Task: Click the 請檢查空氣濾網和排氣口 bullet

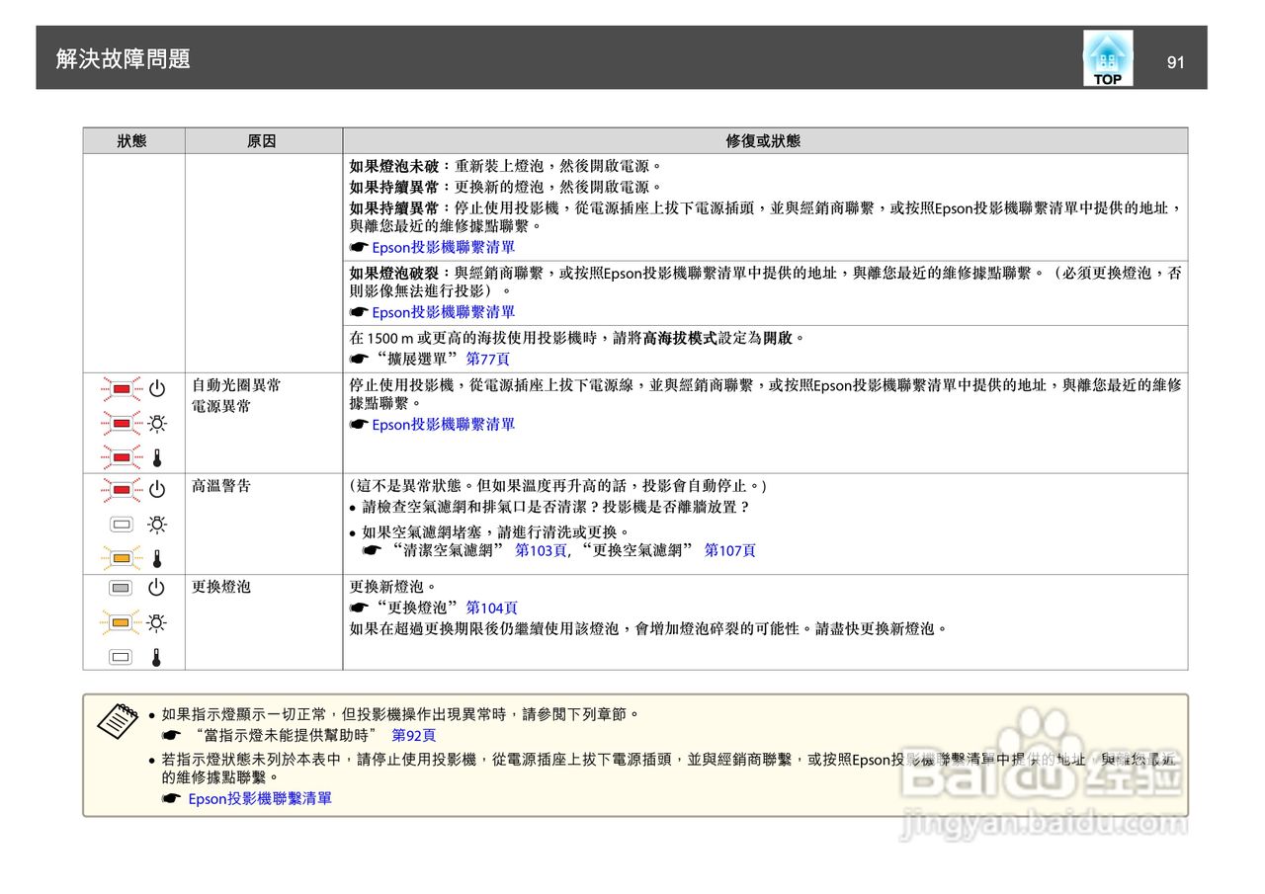Action: pos(555,507)
